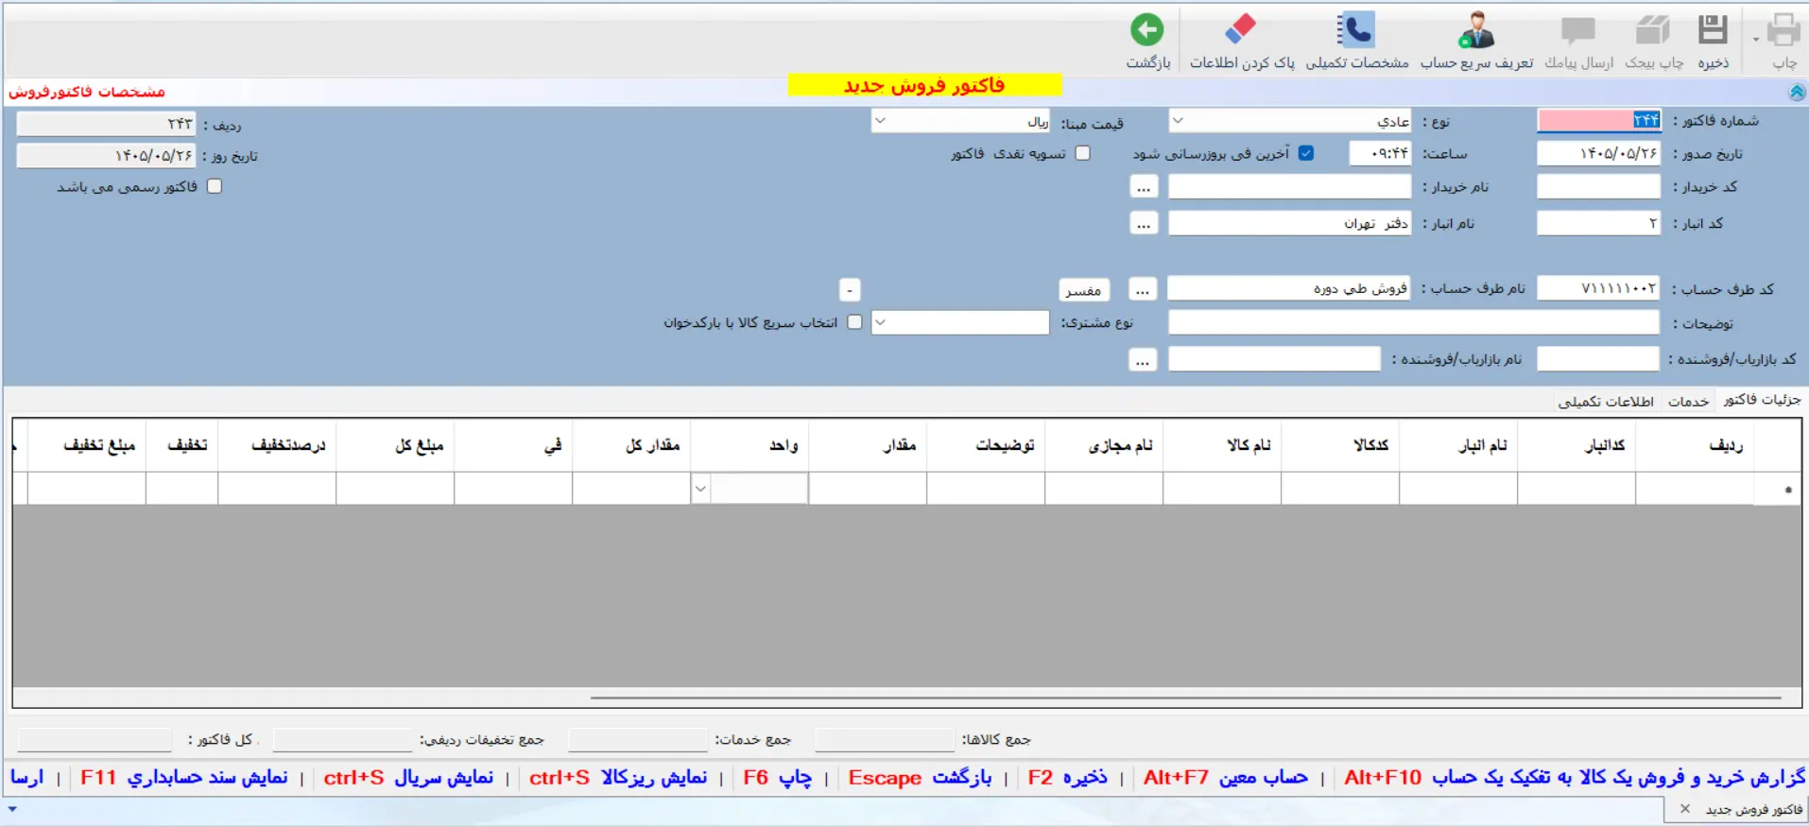Click the account party browse button (...)

coord(1143,289)
